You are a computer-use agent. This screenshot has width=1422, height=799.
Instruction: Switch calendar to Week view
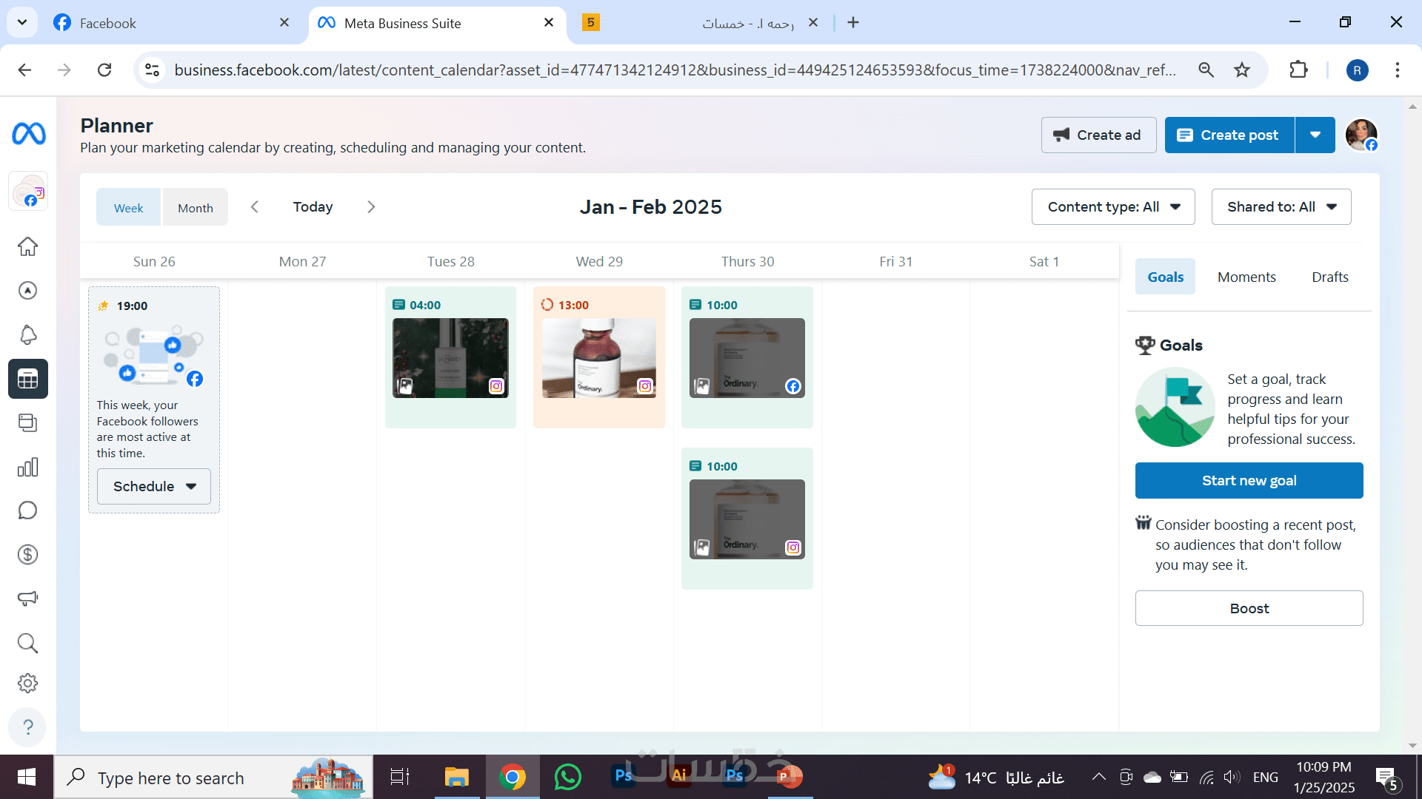click(128, 208)
